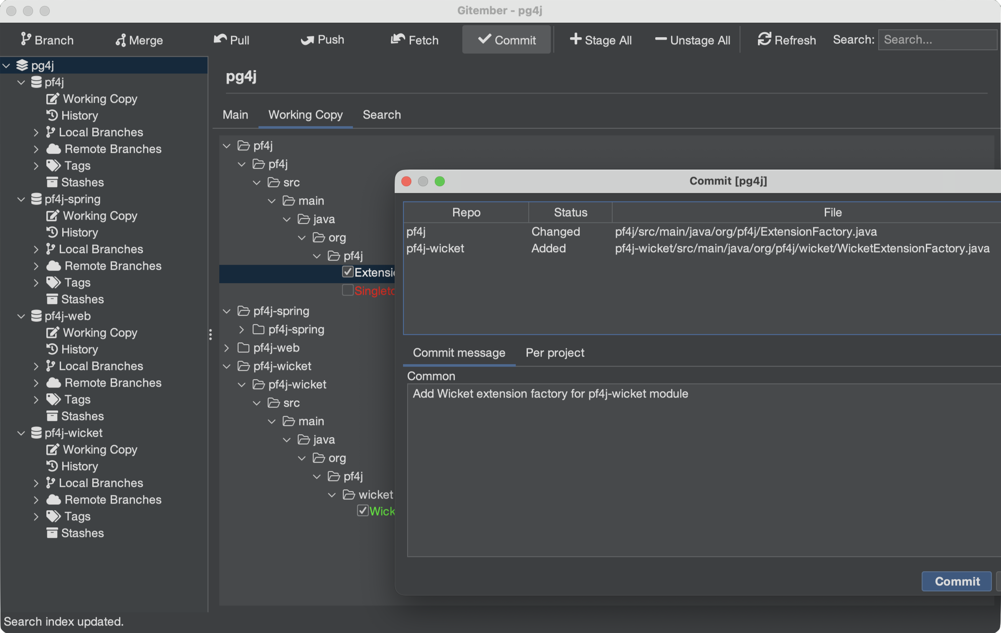Image resolution: width=1001 pixels, height=633 pixels.
Task: Select the pf4j Changed row in commit table
Action: 702,231
